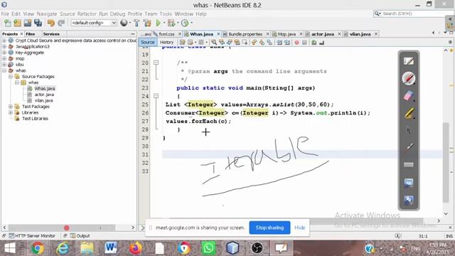Click the Save All toolbar icon
The image size is (455, 256).
(38, 23)
